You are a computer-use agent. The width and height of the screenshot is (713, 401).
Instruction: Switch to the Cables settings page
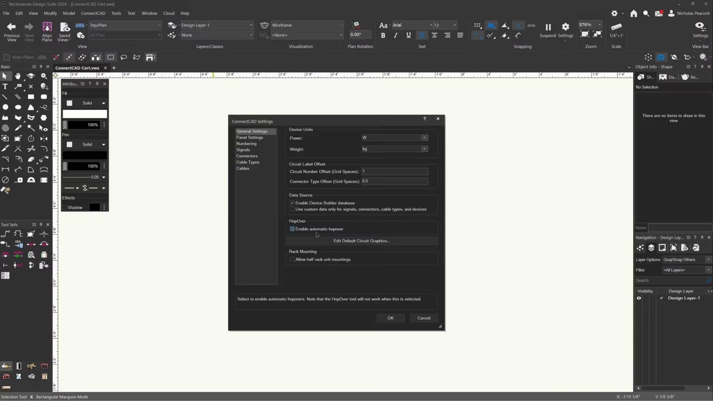(x=242, y=168)
